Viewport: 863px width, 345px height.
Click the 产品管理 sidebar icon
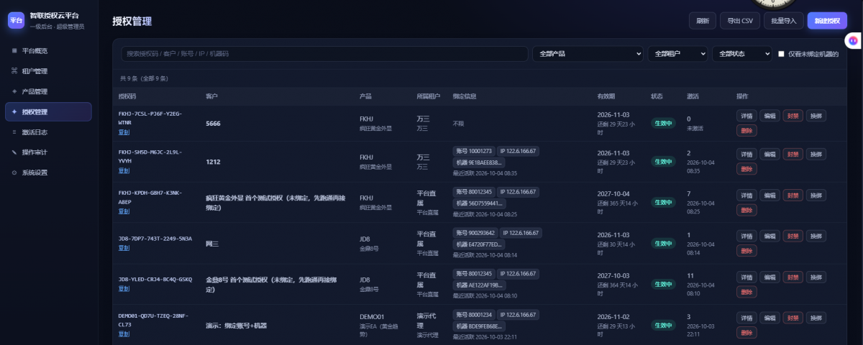click(14, 91)
